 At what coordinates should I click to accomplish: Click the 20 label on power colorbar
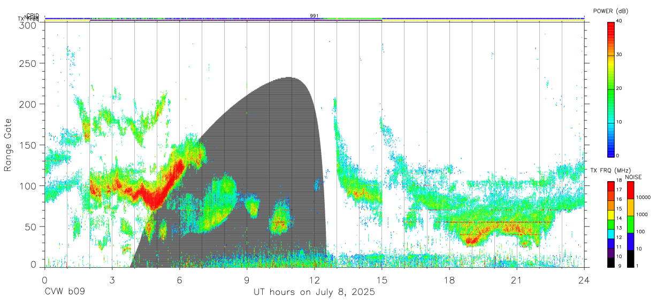coord(619,89)
